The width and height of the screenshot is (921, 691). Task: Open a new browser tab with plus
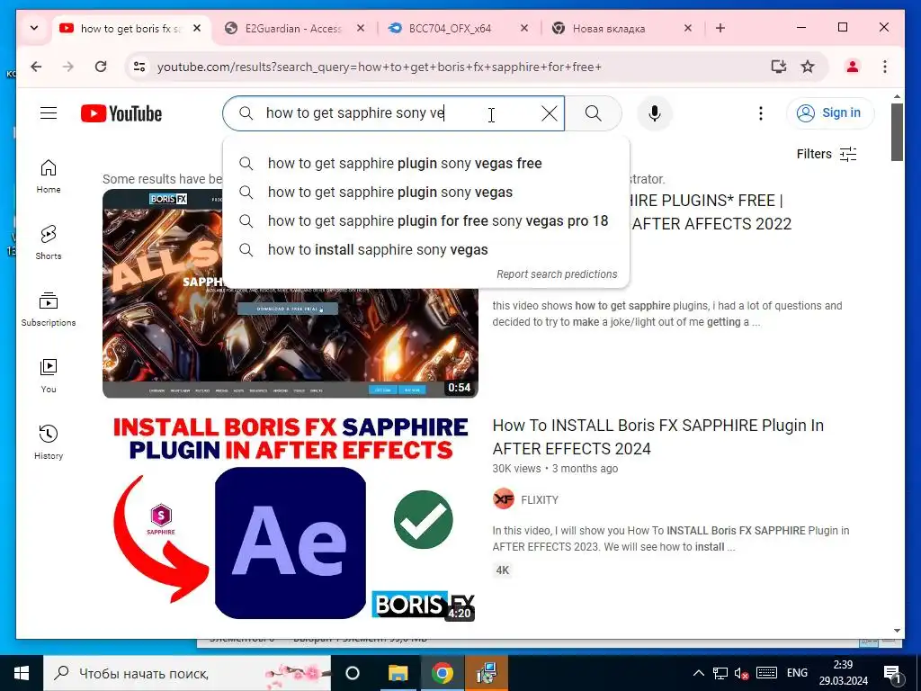pyautogui.click(x=720, y=28)
